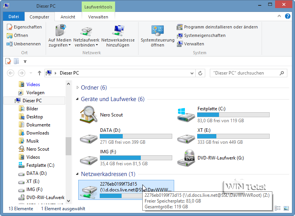The image size is (295, 216).
Task: Open the recent locations dropdown arrow
Action: click(31, 73)
